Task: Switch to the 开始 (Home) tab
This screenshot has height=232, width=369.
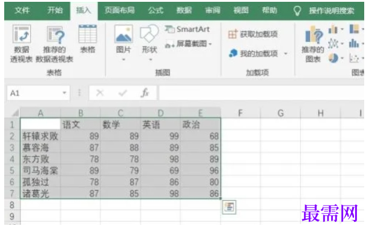Action: 55,10
